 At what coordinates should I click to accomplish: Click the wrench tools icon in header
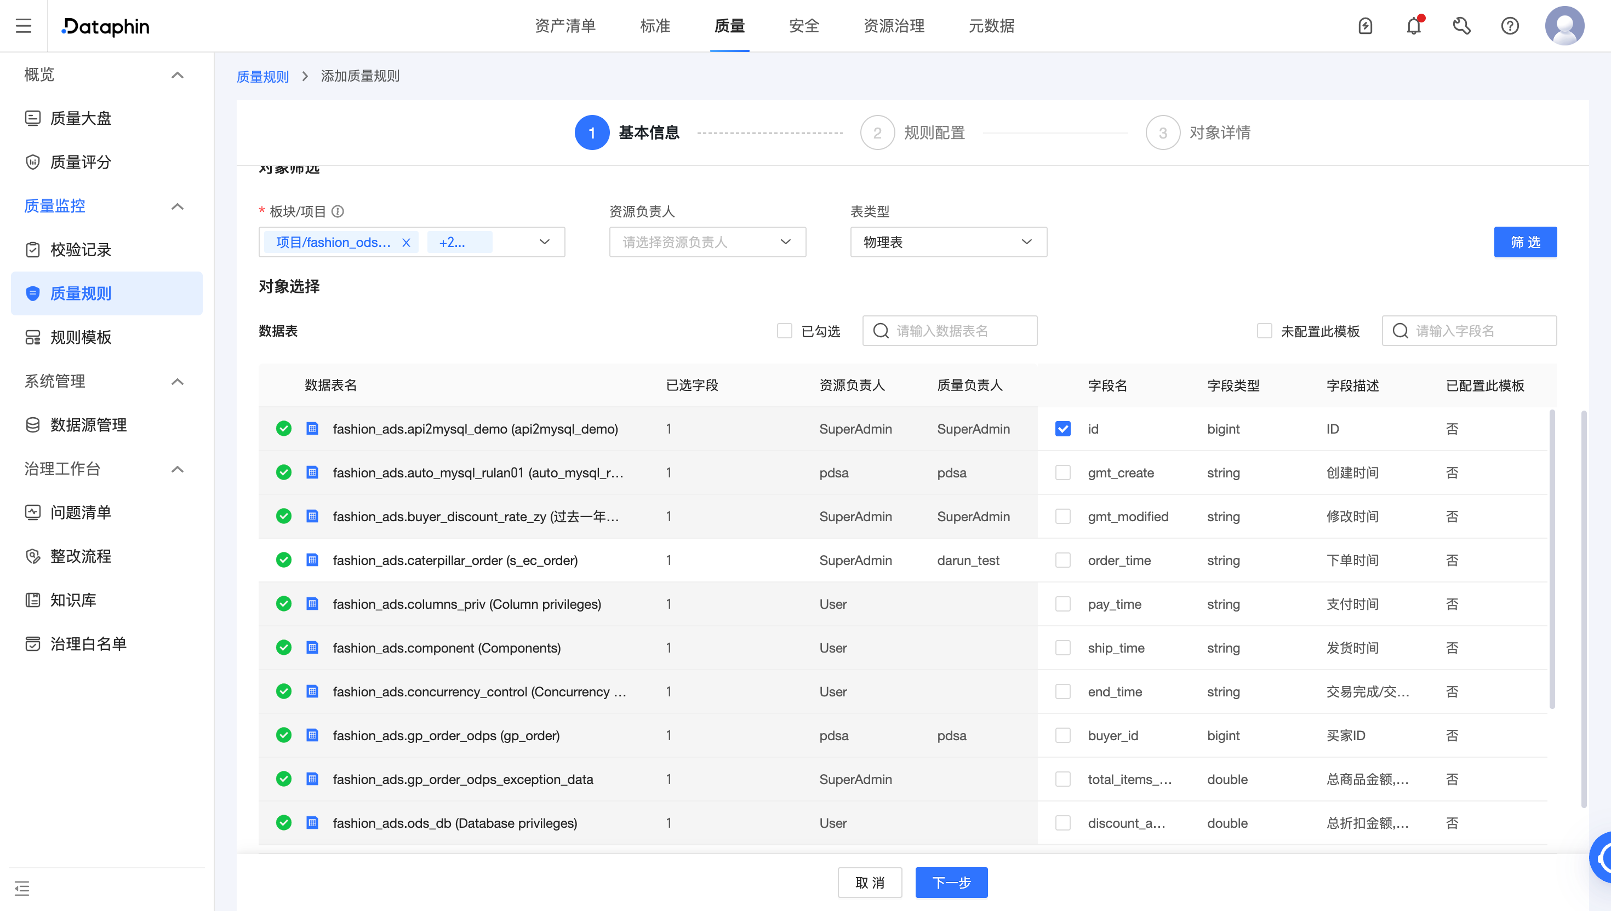[x=1461, y=26]
